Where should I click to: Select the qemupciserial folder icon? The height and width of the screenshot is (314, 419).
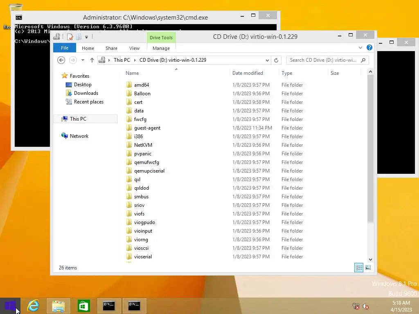(129, 170)
